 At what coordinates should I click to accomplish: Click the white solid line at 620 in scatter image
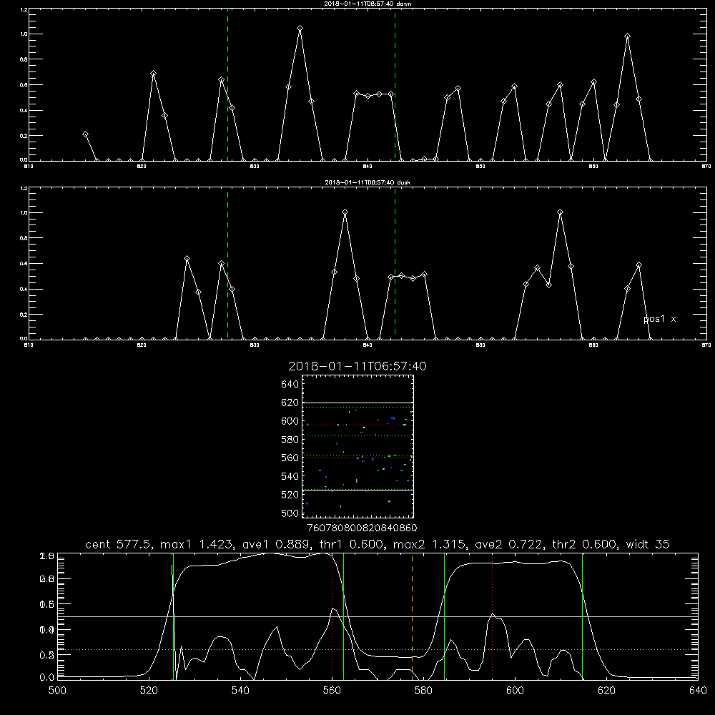[358, 403]
